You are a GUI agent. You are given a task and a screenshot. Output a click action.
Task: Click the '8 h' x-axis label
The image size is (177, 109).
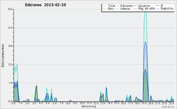(x=68, y=103)
